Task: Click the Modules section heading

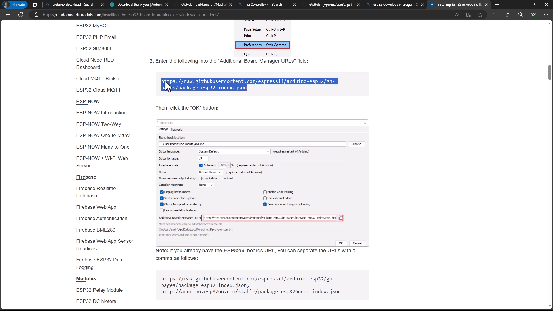Action: (x=86, y=278)
